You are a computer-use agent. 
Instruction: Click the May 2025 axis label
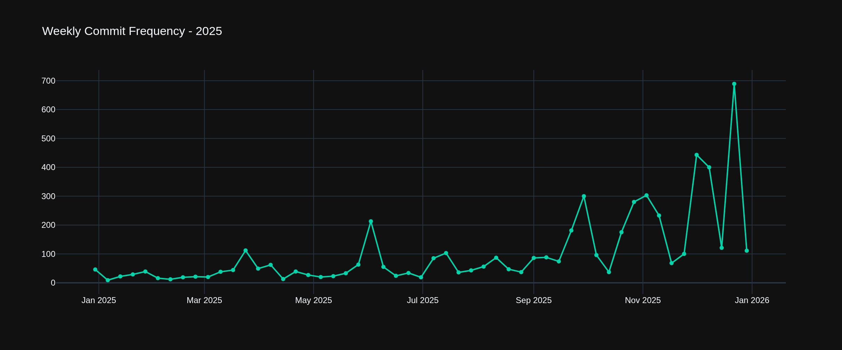314,300
